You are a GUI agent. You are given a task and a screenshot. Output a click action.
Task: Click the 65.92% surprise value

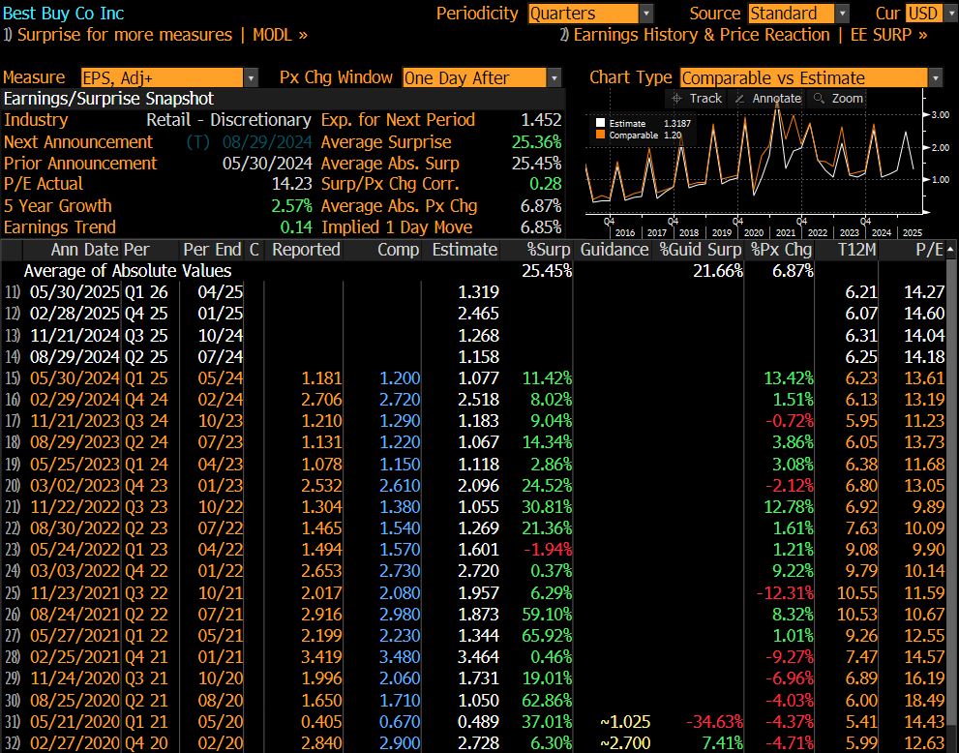(547, 636)
